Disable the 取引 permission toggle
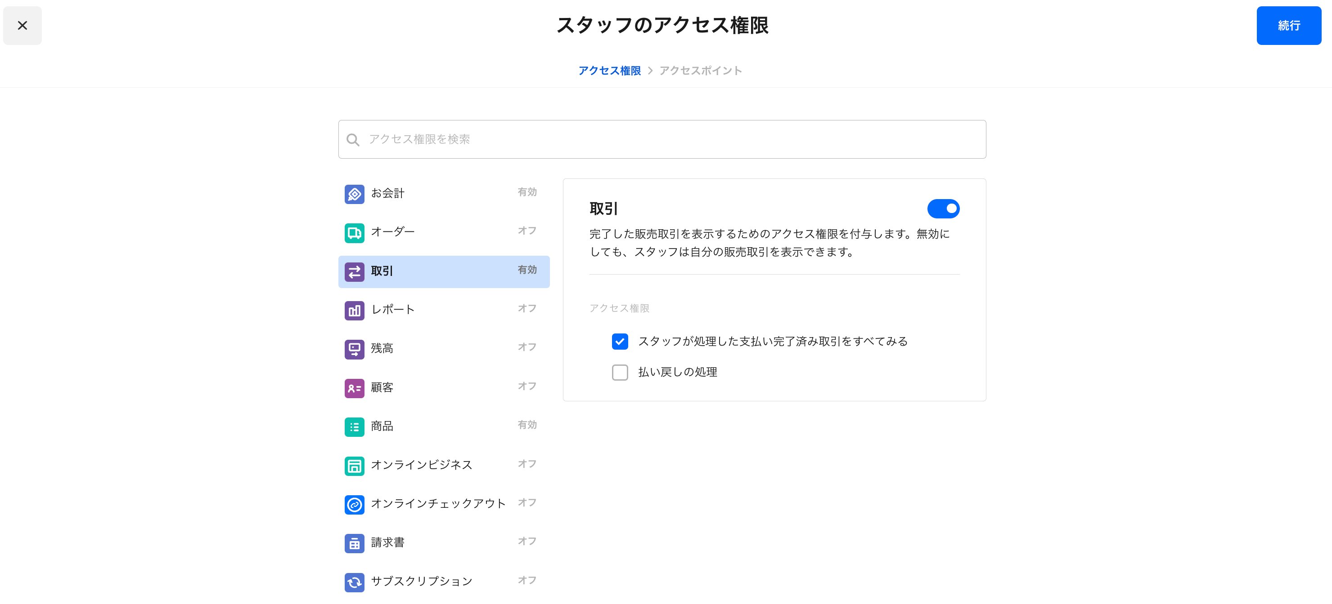Screen dimensions: 1332x604 945,209
